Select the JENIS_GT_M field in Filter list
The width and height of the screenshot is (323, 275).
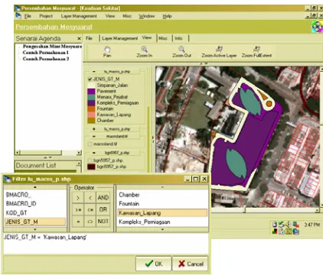tap(35, 222)
